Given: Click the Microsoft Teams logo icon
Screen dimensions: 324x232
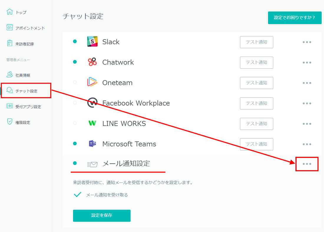Looking at the screenshot, I should coord(92,144).
